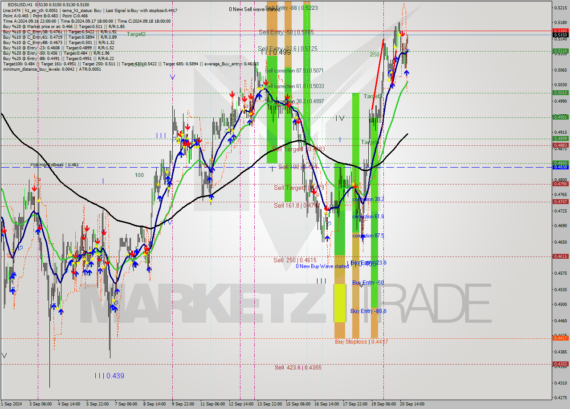The width and height of the screenshot is (570, 409).
Task: Select '0 New Buy Wave started' text
Action: (322, 266)
